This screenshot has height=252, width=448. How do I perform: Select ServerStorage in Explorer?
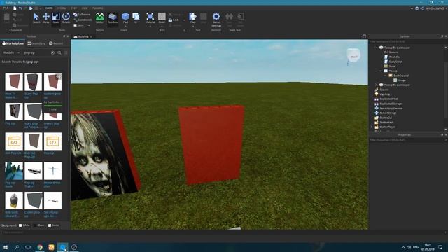click(388, 113)
